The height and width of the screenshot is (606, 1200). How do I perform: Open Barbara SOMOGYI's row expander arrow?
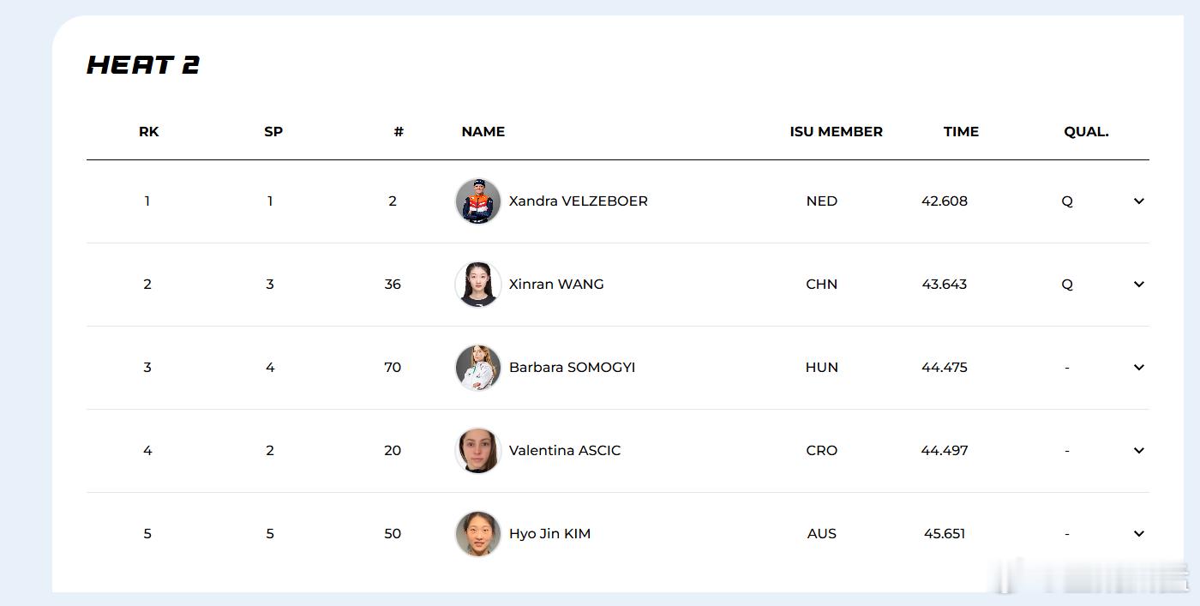(1138, 368)
